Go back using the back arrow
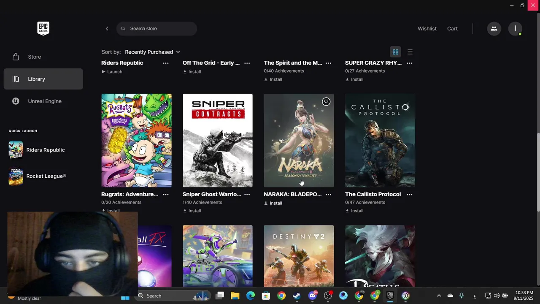 107,29
